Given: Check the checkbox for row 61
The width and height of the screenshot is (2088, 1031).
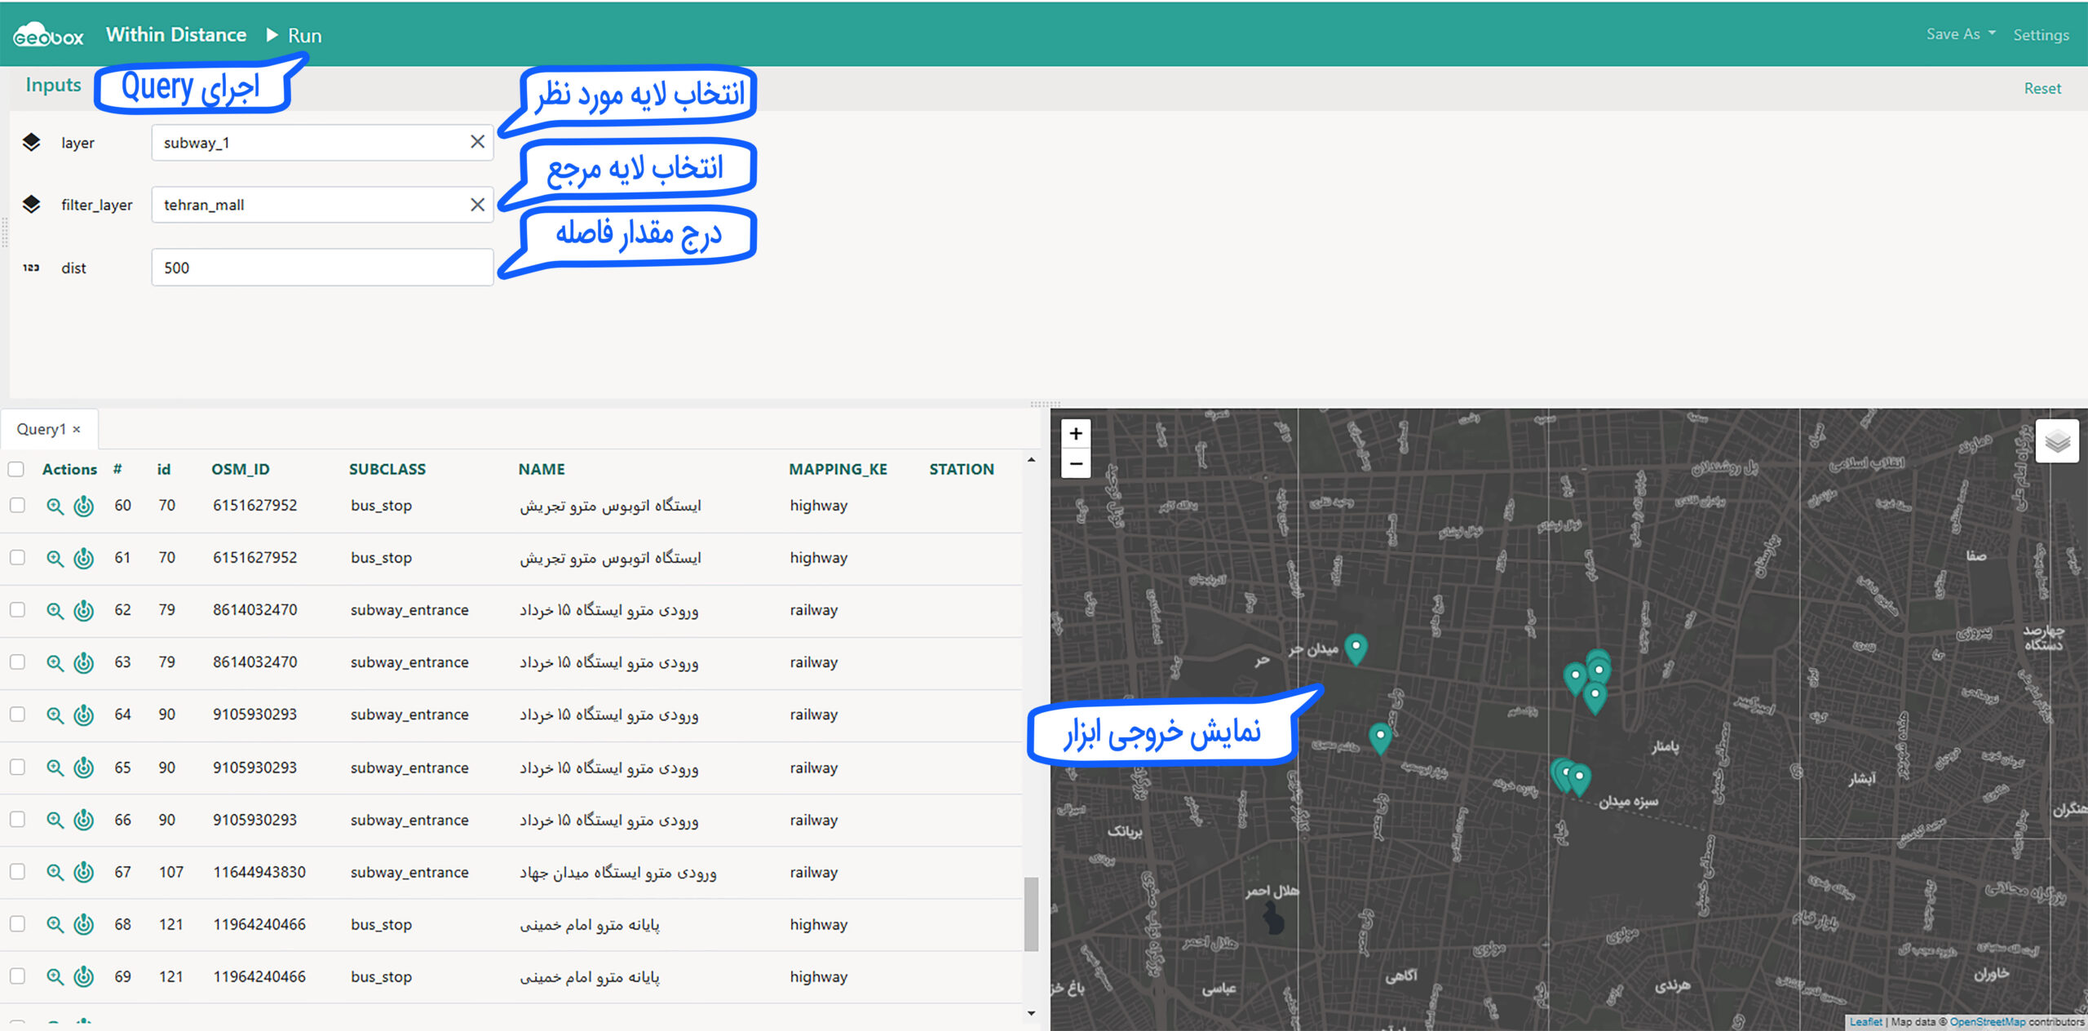Looking at the screenshot, I should (x=17, y=557).
